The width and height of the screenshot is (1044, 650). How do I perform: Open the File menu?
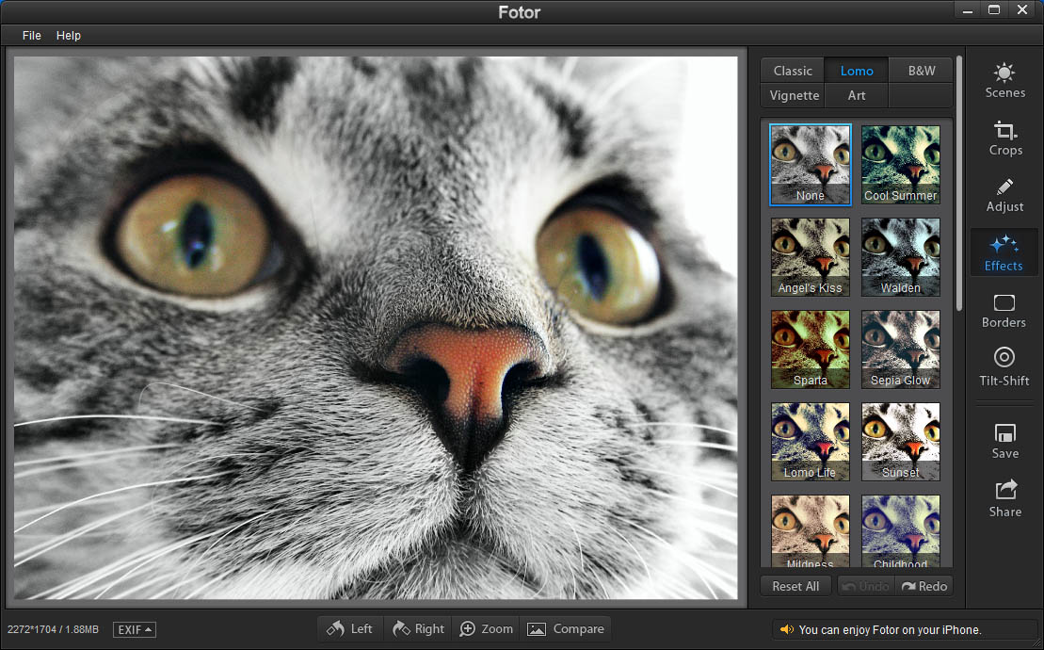31,35
